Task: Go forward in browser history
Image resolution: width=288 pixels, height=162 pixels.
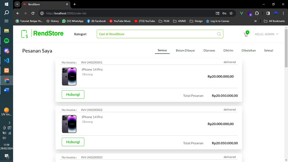Action: [25, 13]
